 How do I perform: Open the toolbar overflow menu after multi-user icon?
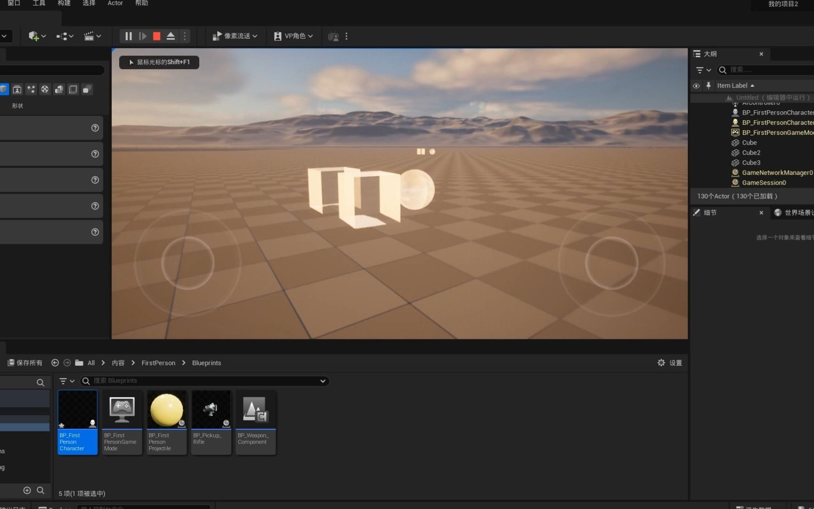point(346,36)
